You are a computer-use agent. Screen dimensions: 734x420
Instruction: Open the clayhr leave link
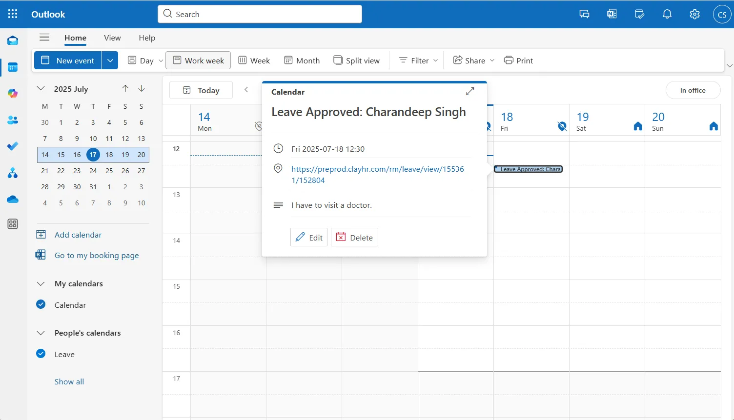(378, 175)
